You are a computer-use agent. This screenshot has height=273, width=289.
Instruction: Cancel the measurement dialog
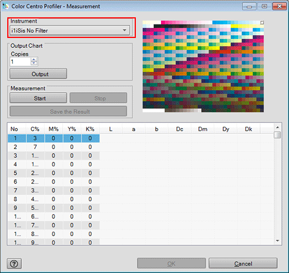pos(243,264)
